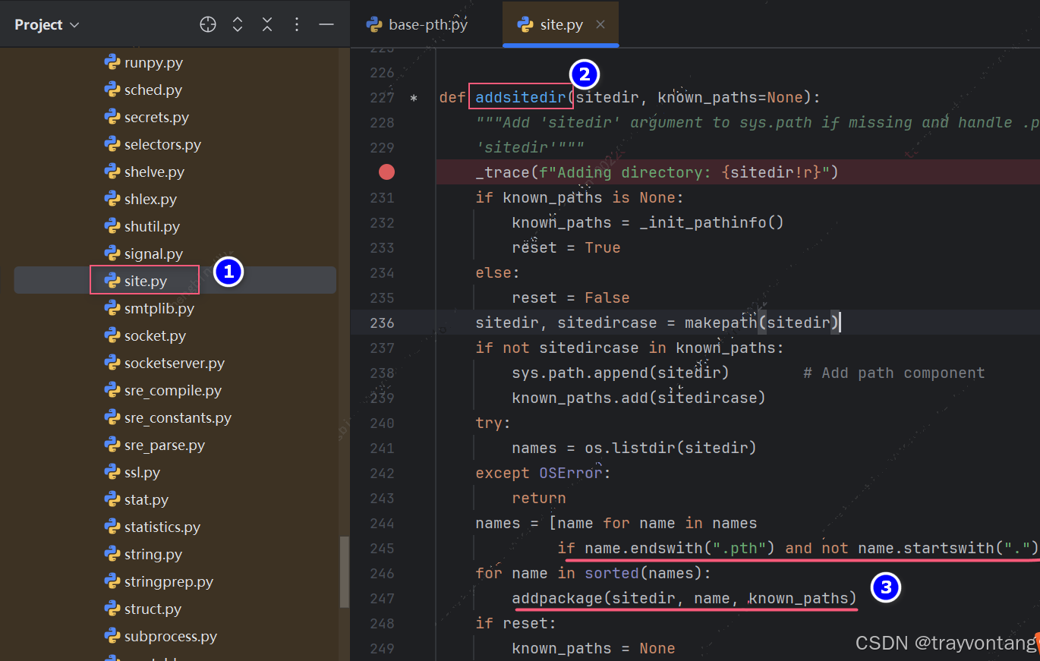Open shutil.py in the project tree
1040x661 pixels.
click(142, 227)
